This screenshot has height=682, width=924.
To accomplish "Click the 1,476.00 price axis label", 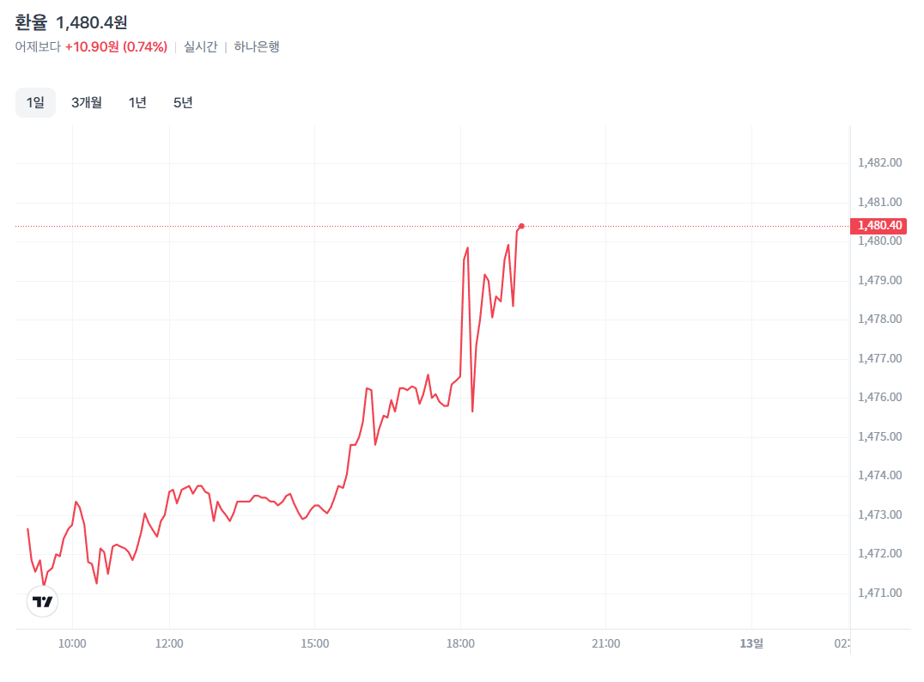I will click(880, 398).
